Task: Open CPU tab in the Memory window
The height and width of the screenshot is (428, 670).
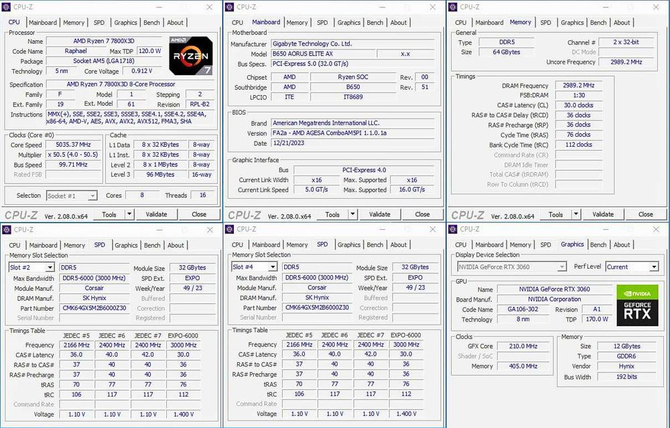Action: coord(461,23)
